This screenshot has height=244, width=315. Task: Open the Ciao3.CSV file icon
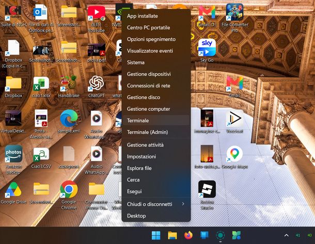pyautogui.click(x=41, y=154)
